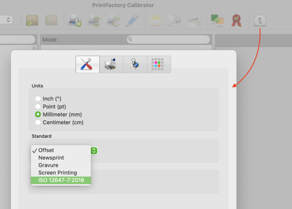Click the yellow round toolbar icon

156,20
